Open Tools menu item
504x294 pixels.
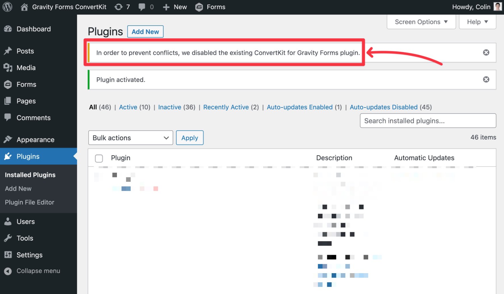click(x=25, y=238)
